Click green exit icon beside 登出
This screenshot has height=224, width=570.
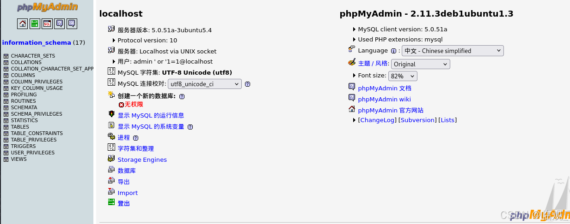click(x=111, y=202)
